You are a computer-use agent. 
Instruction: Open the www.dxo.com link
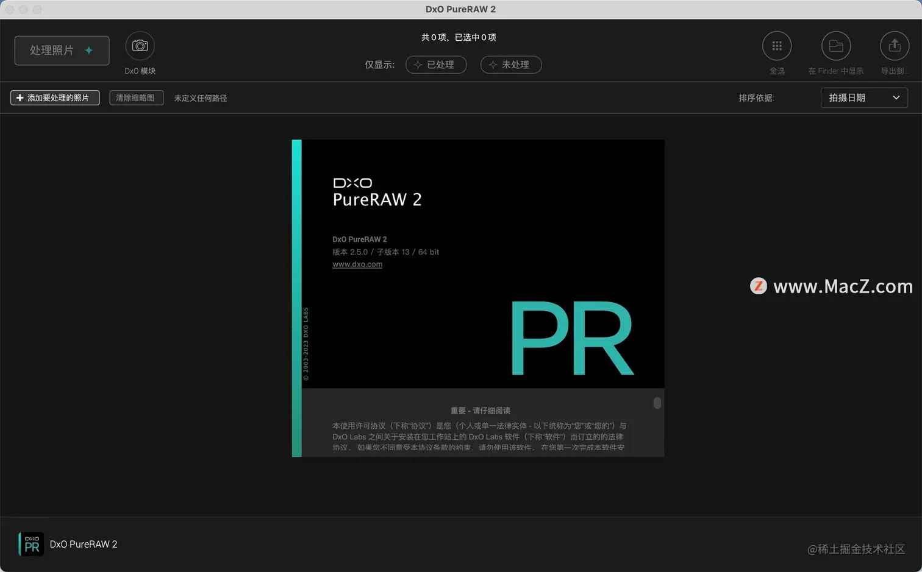tap(357, 264)
